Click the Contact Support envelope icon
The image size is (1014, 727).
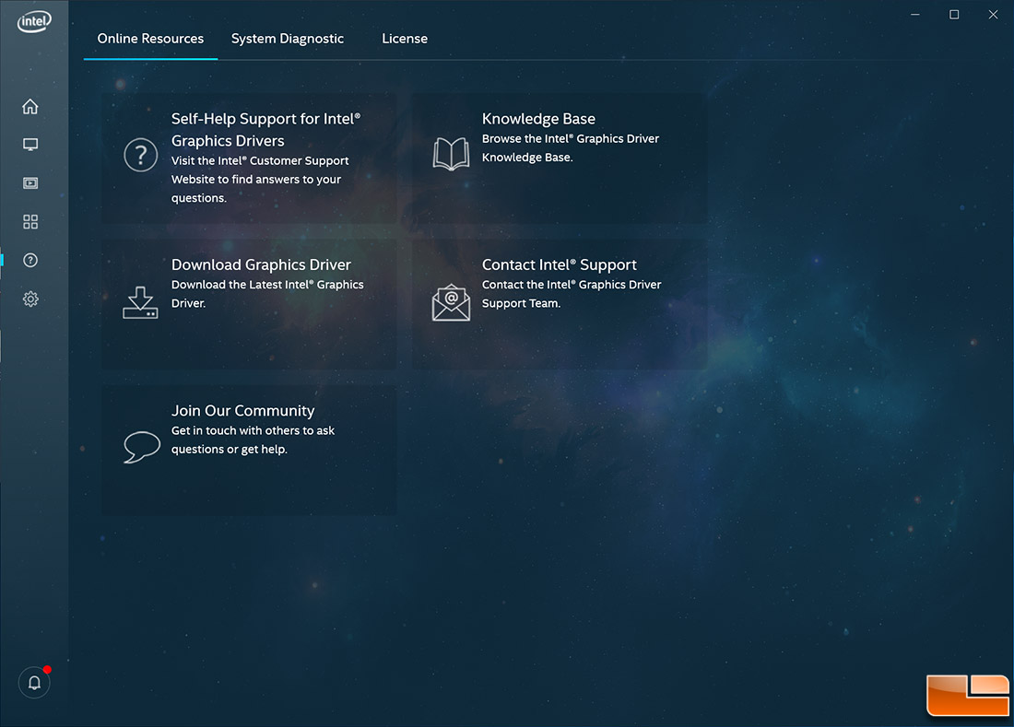click(451, 302)
